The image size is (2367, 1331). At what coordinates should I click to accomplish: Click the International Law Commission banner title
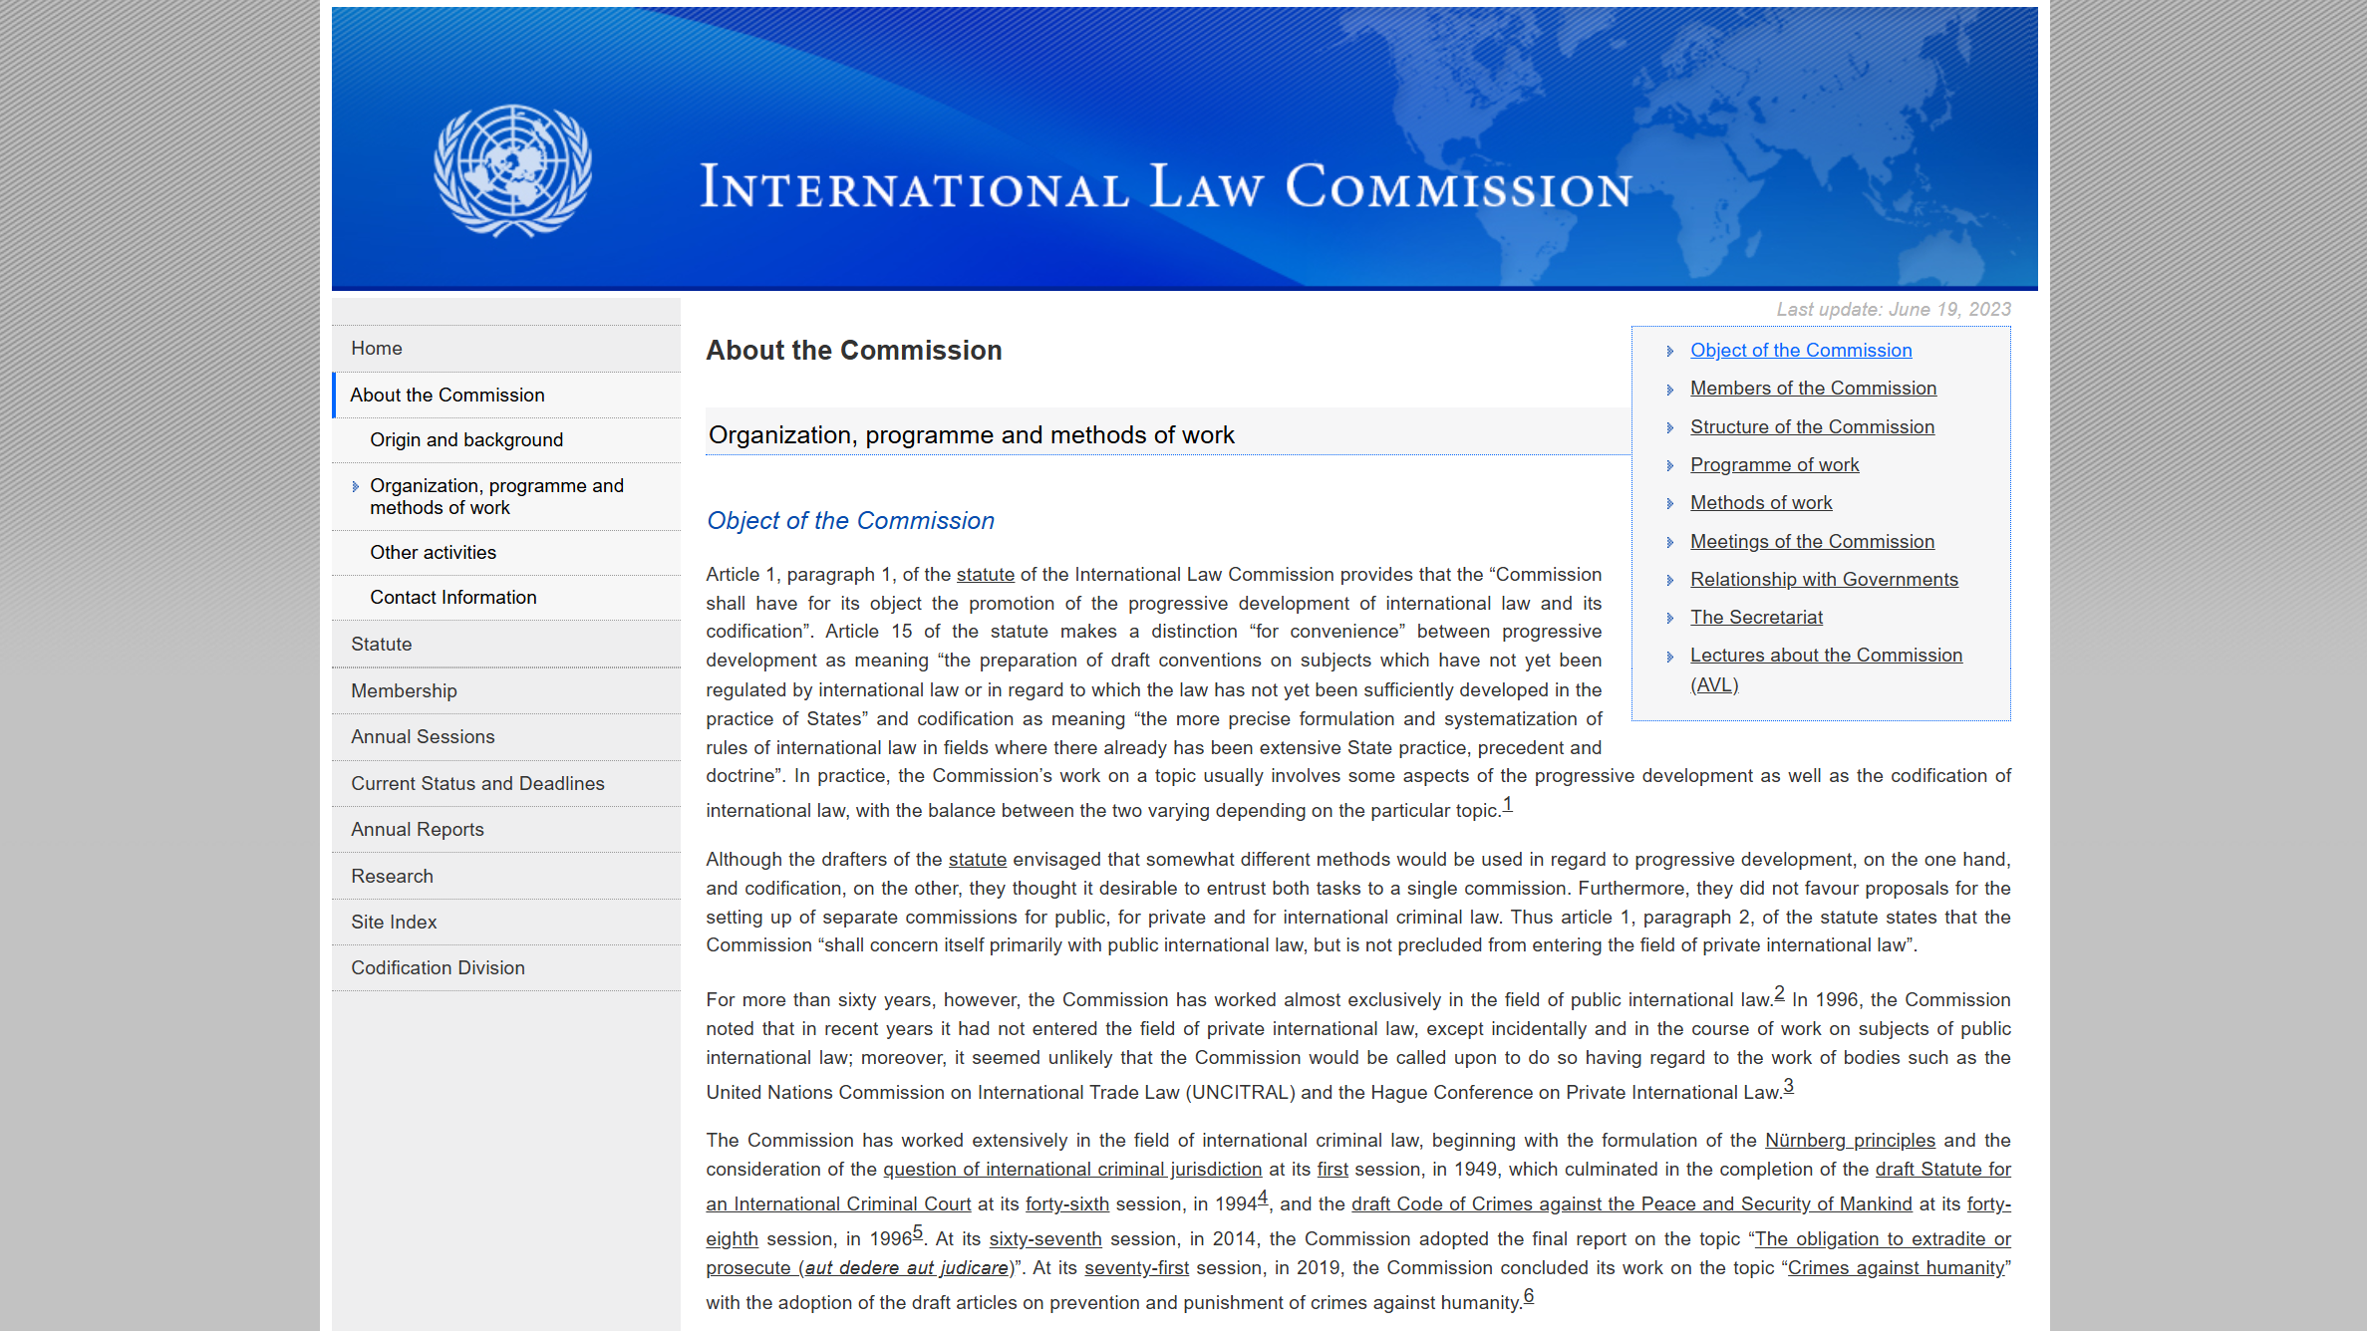[1165, 186]
